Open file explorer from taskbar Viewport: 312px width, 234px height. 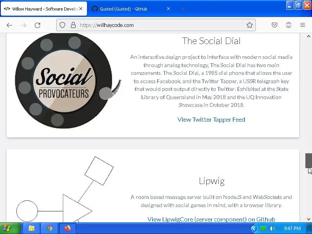pyautogui.click(x=32, y=228)
